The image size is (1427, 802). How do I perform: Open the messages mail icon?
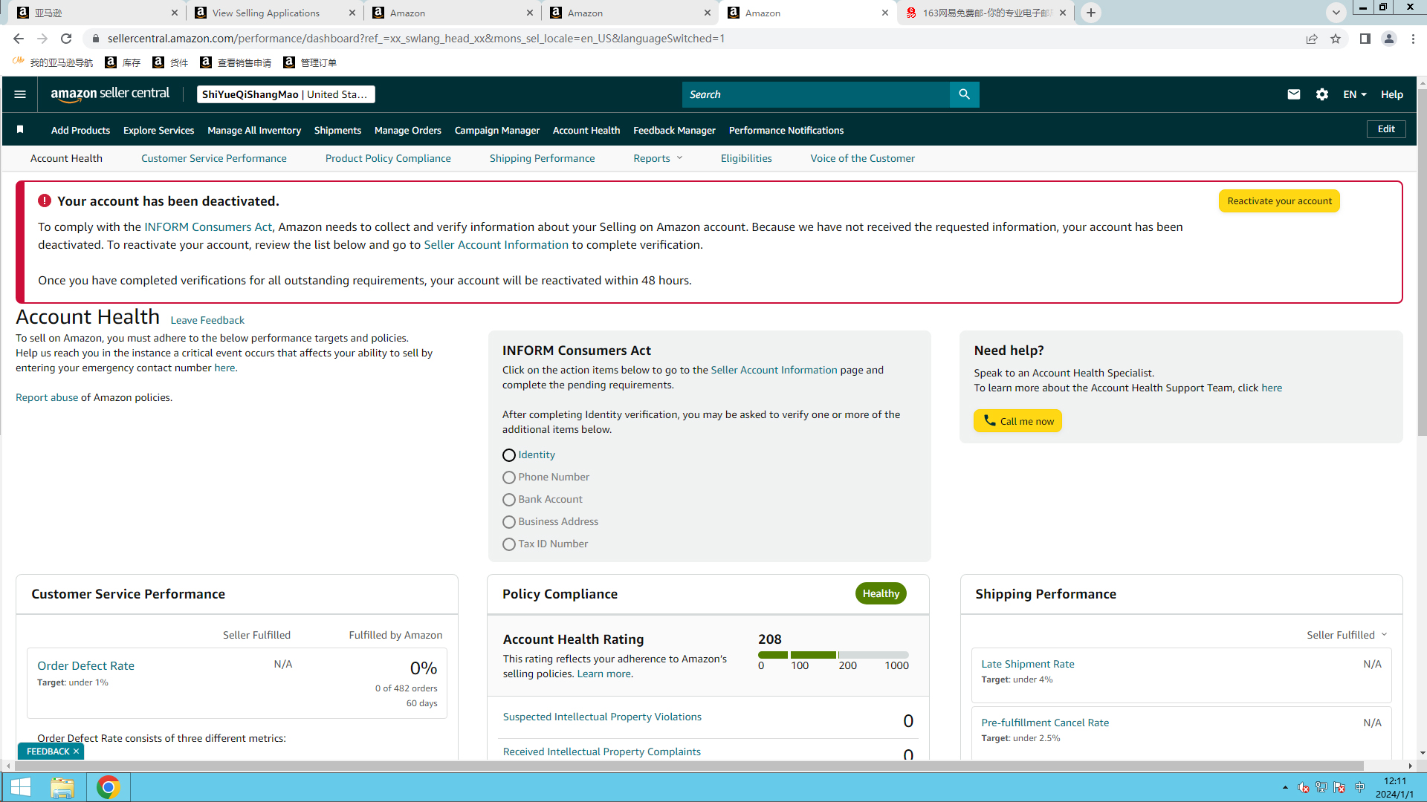(1294, 94)
